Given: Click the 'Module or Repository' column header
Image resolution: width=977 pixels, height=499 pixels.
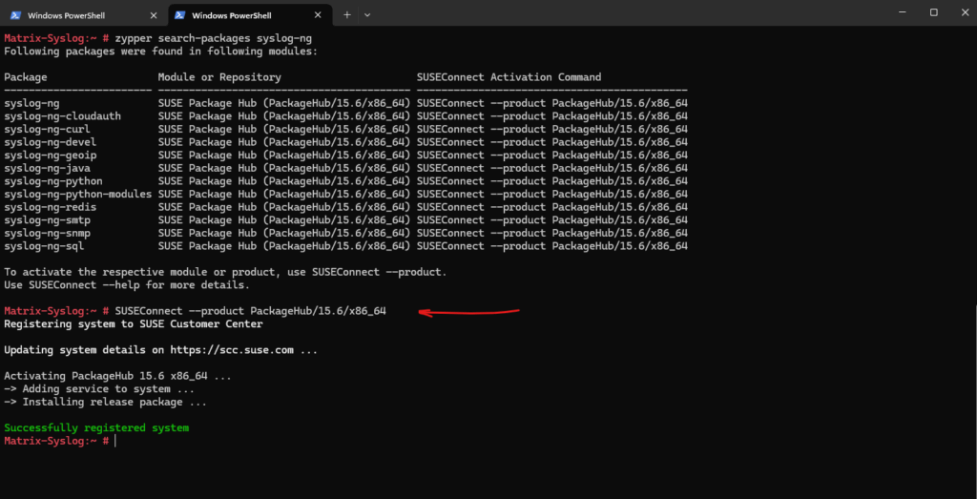Looking at the screenshot, I should (x=219, y=77).
